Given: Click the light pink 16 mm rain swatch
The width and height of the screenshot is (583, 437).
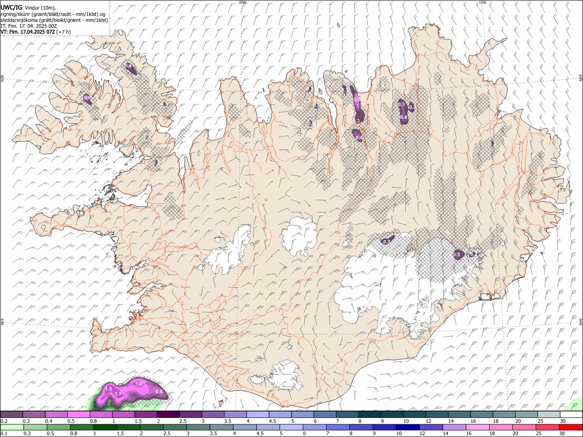Looking at the screenshot, I should [x=477, y=427].
